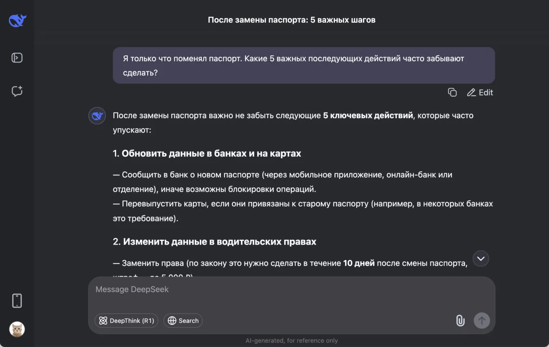Start a new chat via sidebar icon
The image size is (549, 347).
17,91
